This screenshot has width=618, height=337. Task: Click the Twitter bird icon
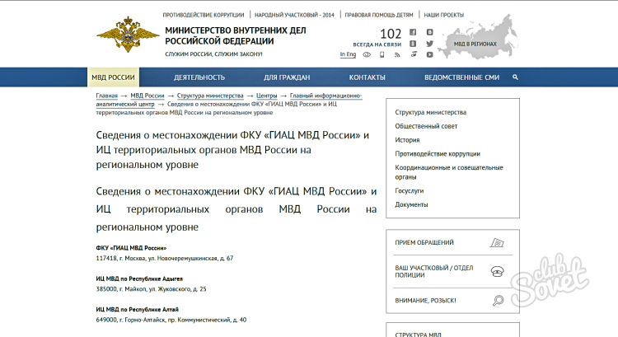428,44
